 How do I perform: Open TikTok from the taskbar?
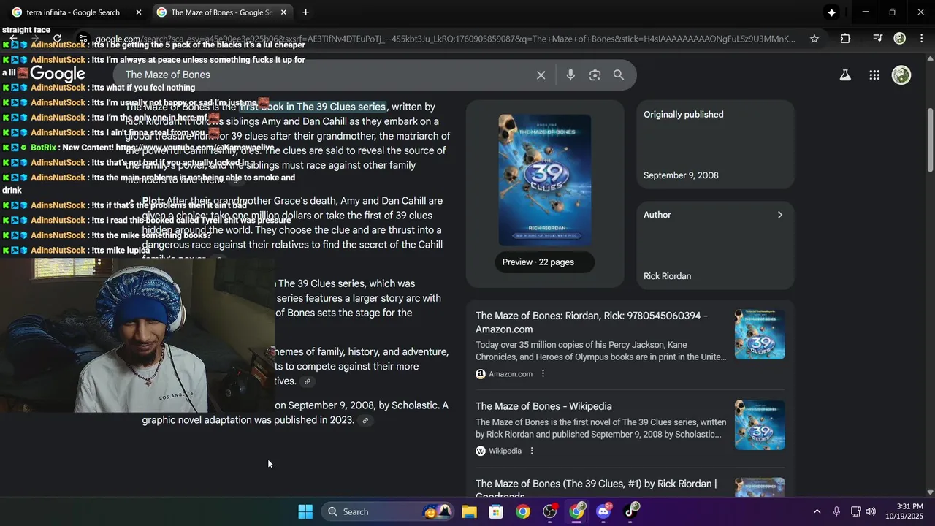click(630, 511)
